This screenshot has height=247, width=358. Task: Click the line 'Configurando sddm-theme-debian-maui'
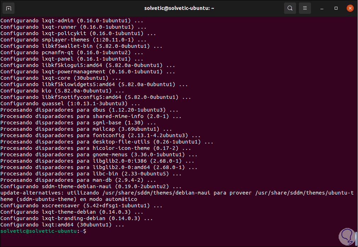pos(91,187)
